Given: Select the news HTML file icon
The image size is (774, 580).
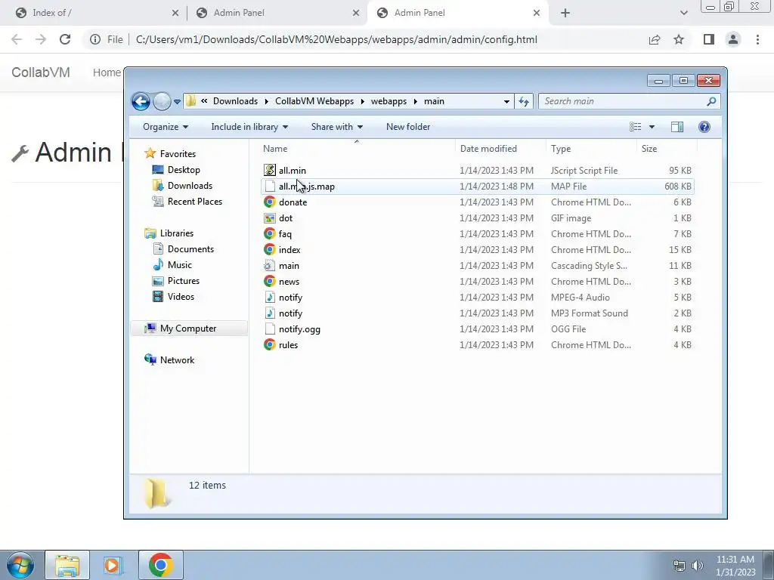Looking at the screenshot, I should click(x=270, y=281).
